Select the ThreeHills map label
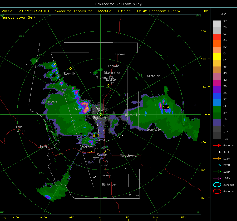237x221 pixels. (132, 115)
